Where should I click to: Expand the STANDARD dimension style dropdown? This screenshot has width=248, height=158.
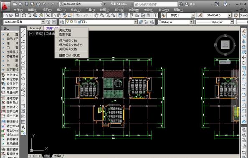pyautogui.click(x=229, y=15)
